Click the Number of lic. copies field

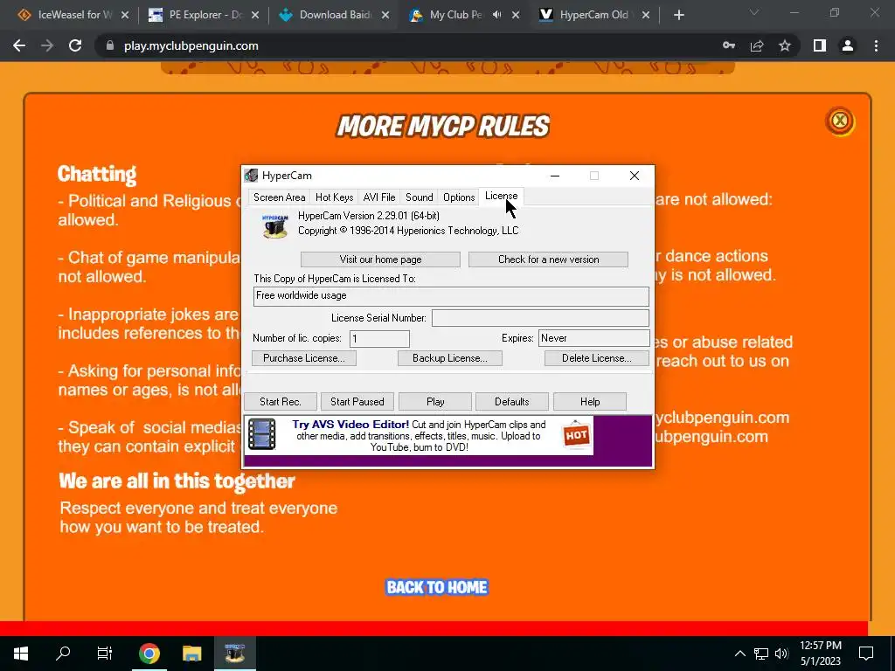pyautogui.click(x=379, y=338)
